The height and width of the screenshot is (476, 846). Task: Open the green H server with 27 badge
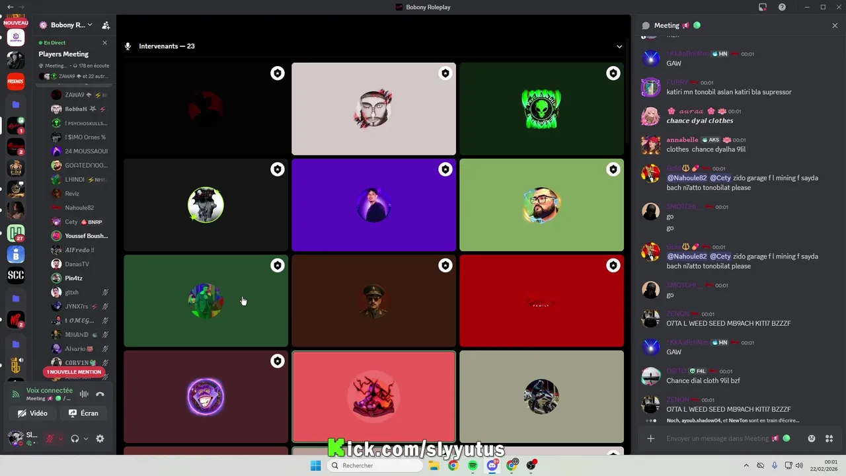click(x=16, y=233)
